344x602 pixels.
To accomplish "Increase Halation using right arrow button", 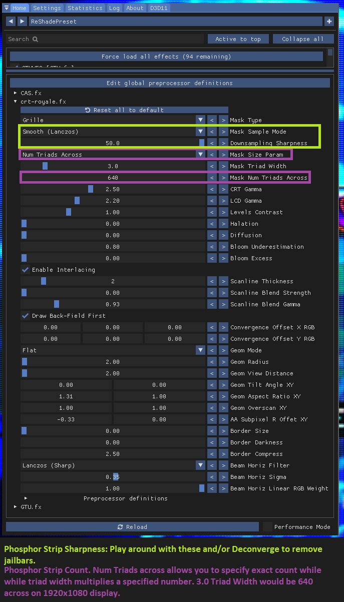I will click(223, 224).
